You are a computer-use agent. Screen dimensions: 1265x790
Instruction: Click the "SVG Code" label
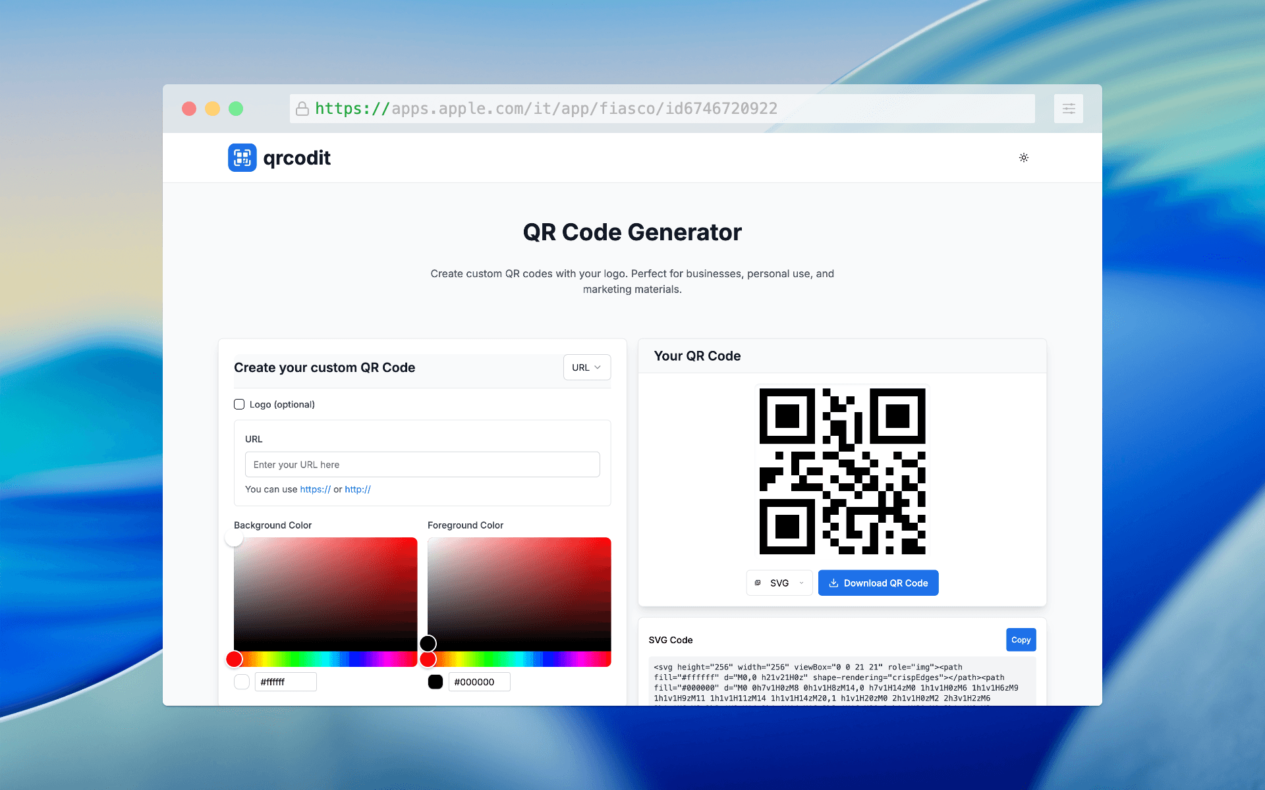[671, 640]
